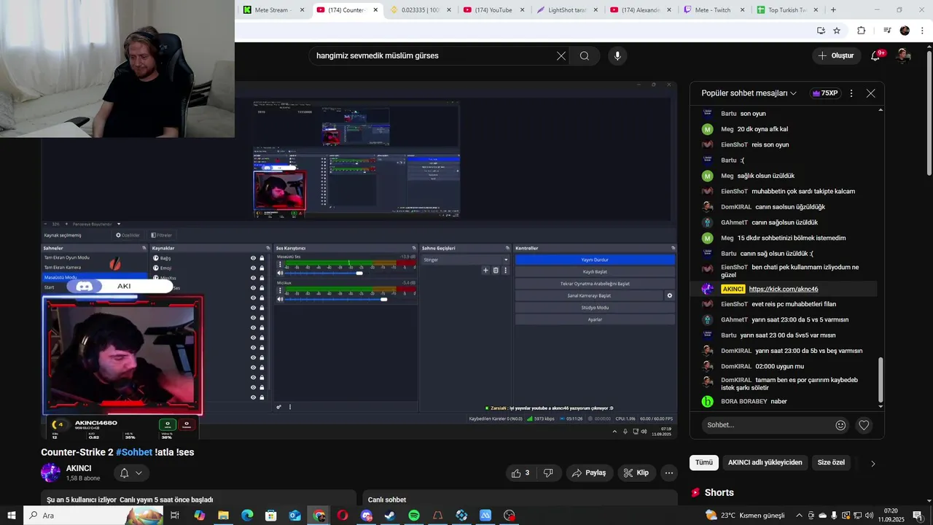Open the emoji picker in chat

(840, 425)
